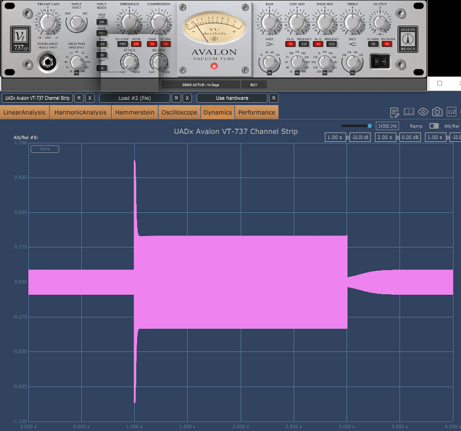
Task: Click the Vt 737sp logo badge
Action: [20, 39]
